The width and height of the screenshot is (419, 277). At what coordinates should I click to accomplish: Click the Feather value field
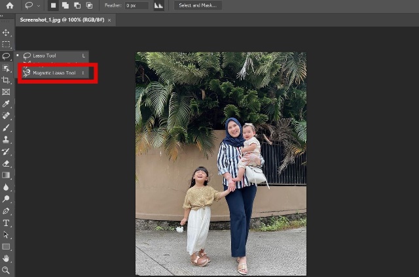click(x=137, y=5)
